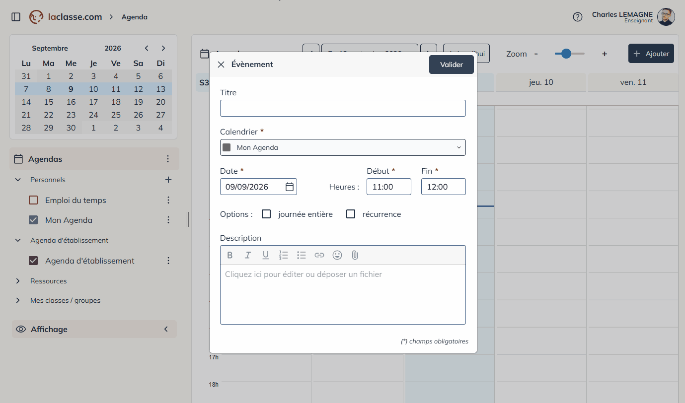This screenshot has height=403, width=685.
Task: Expand the Ressources section
Action: point(18,281)
